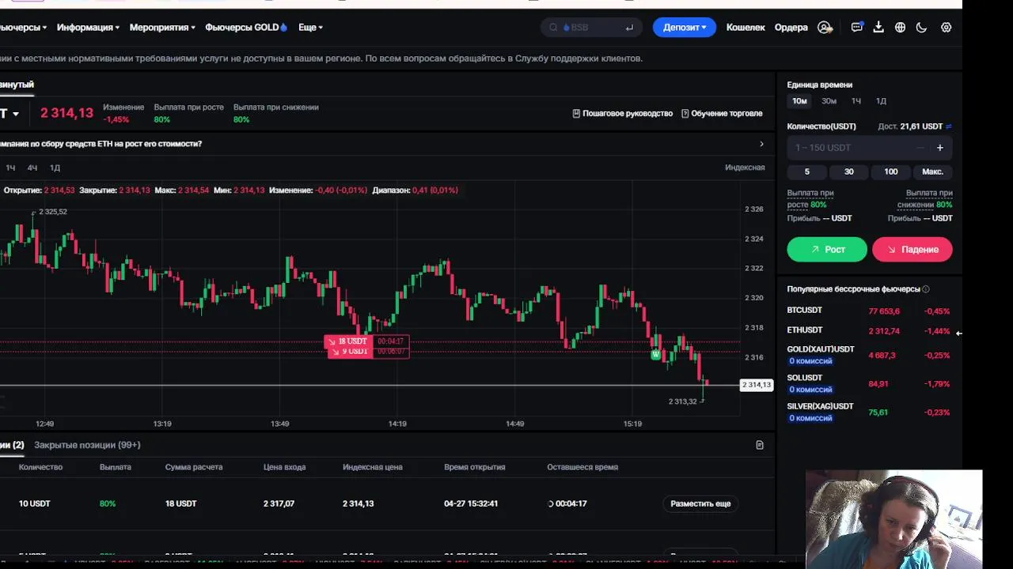Toggle dark mode moon icon

click(x=921, y=28)
